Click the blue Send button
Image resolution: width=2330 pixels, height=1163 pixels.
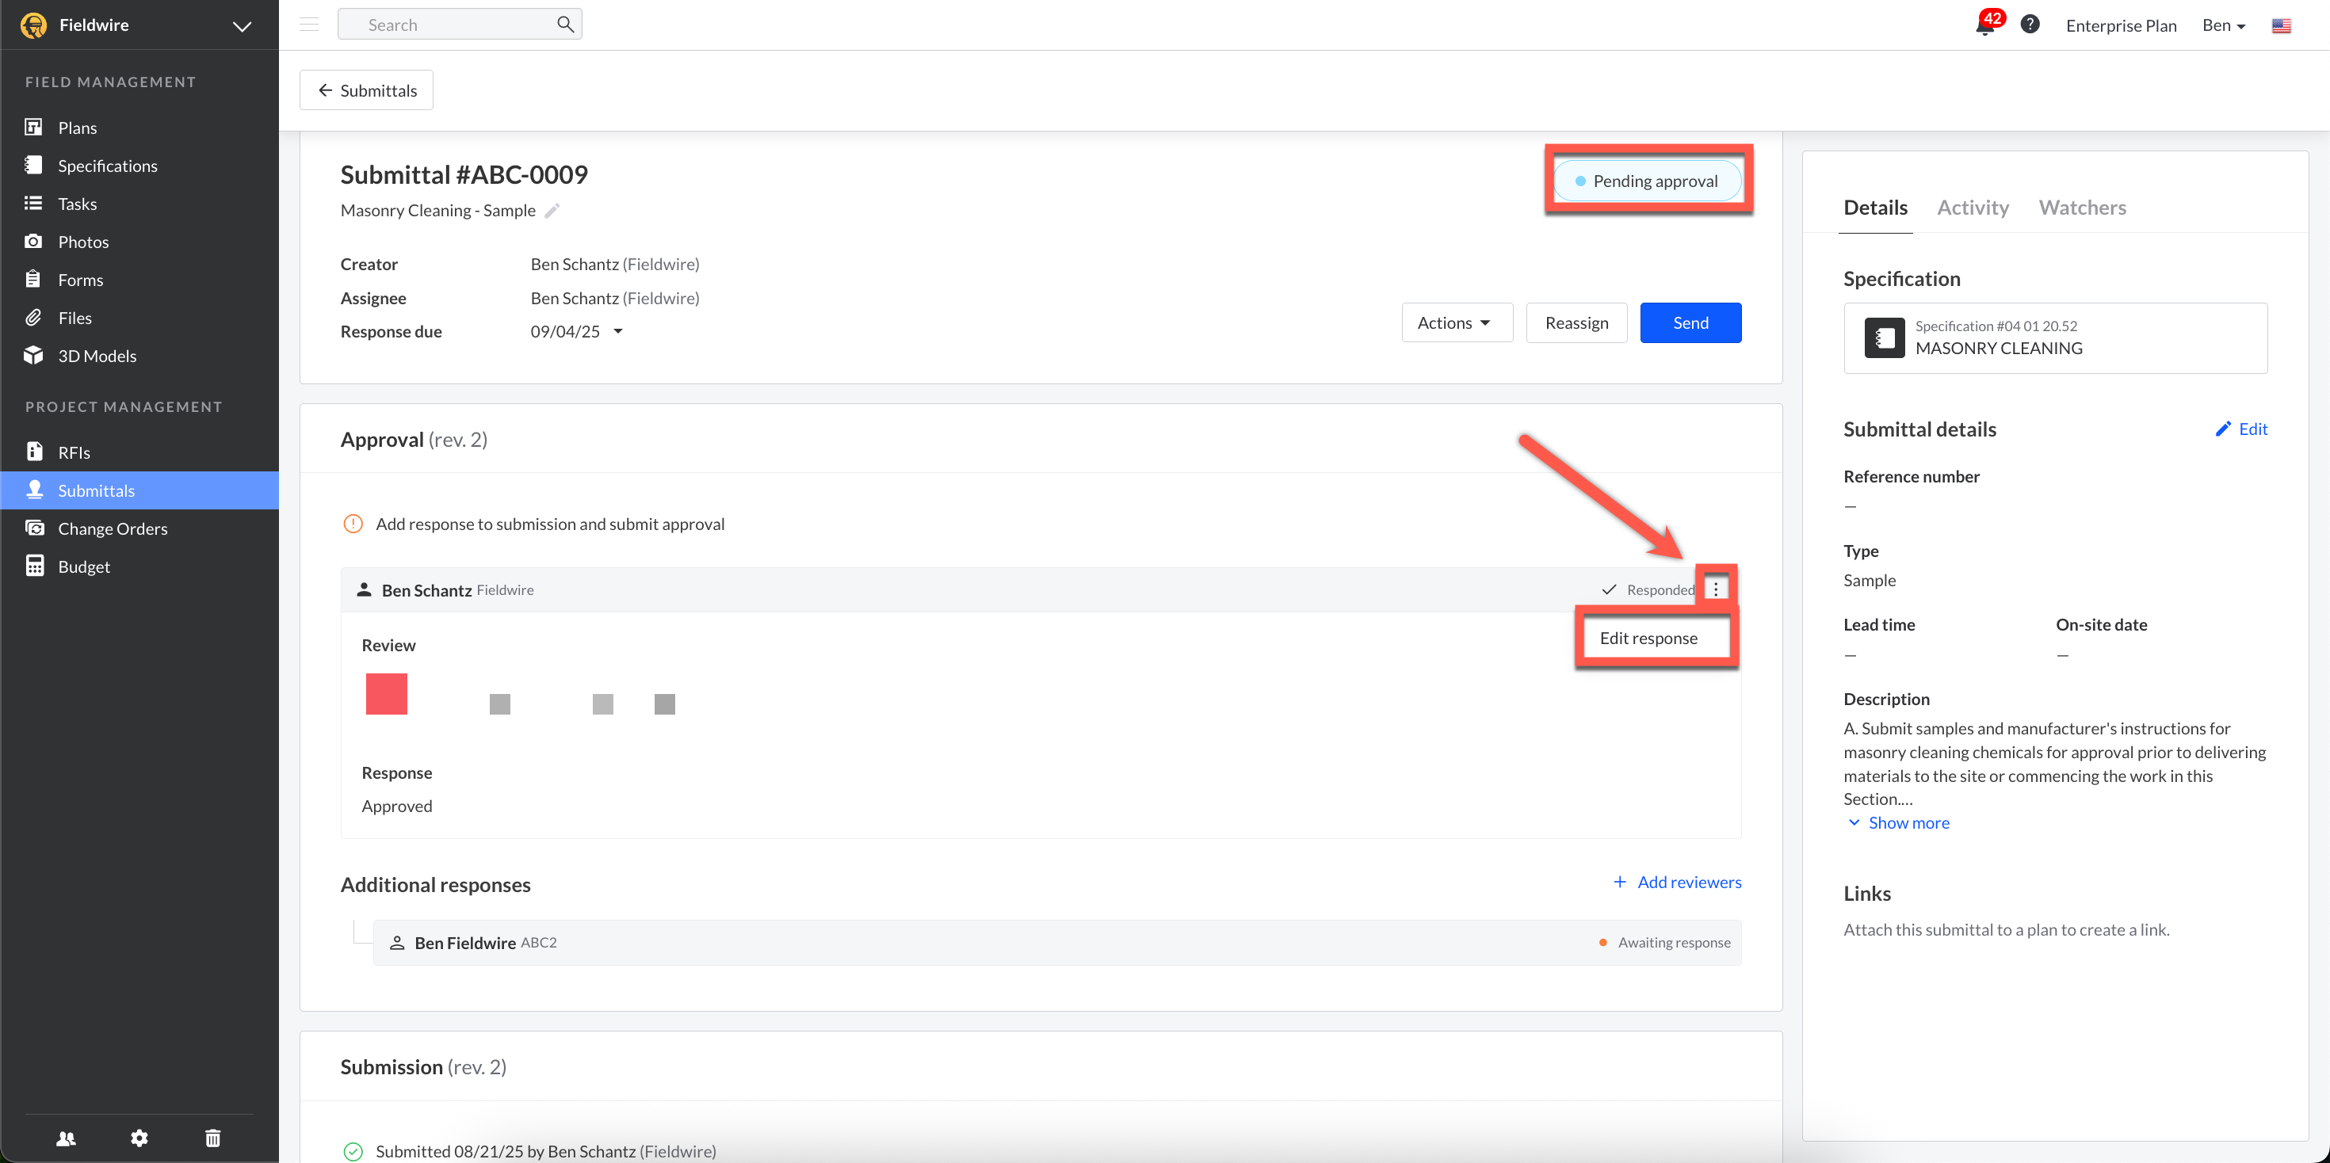click(x=1690, y=323)
